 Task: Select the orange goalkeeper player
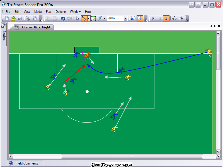[x=88, y=55]
